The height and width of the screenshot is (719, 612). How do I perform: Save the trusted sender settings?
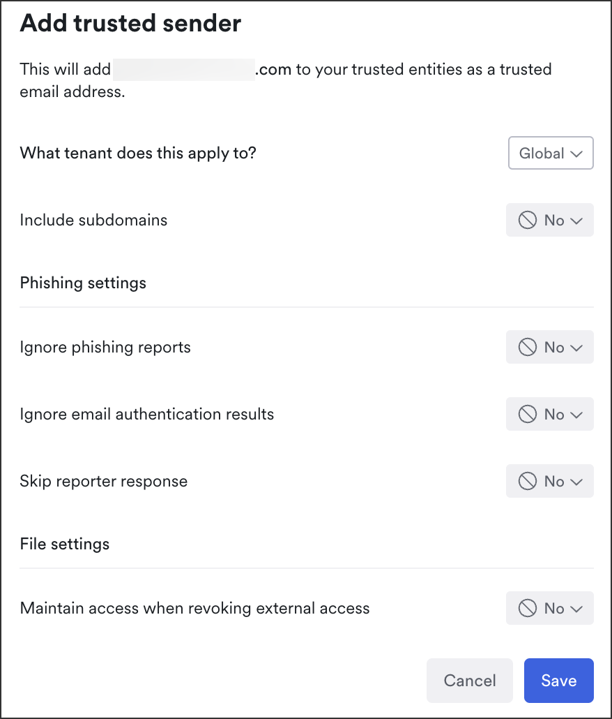[559, 681]
